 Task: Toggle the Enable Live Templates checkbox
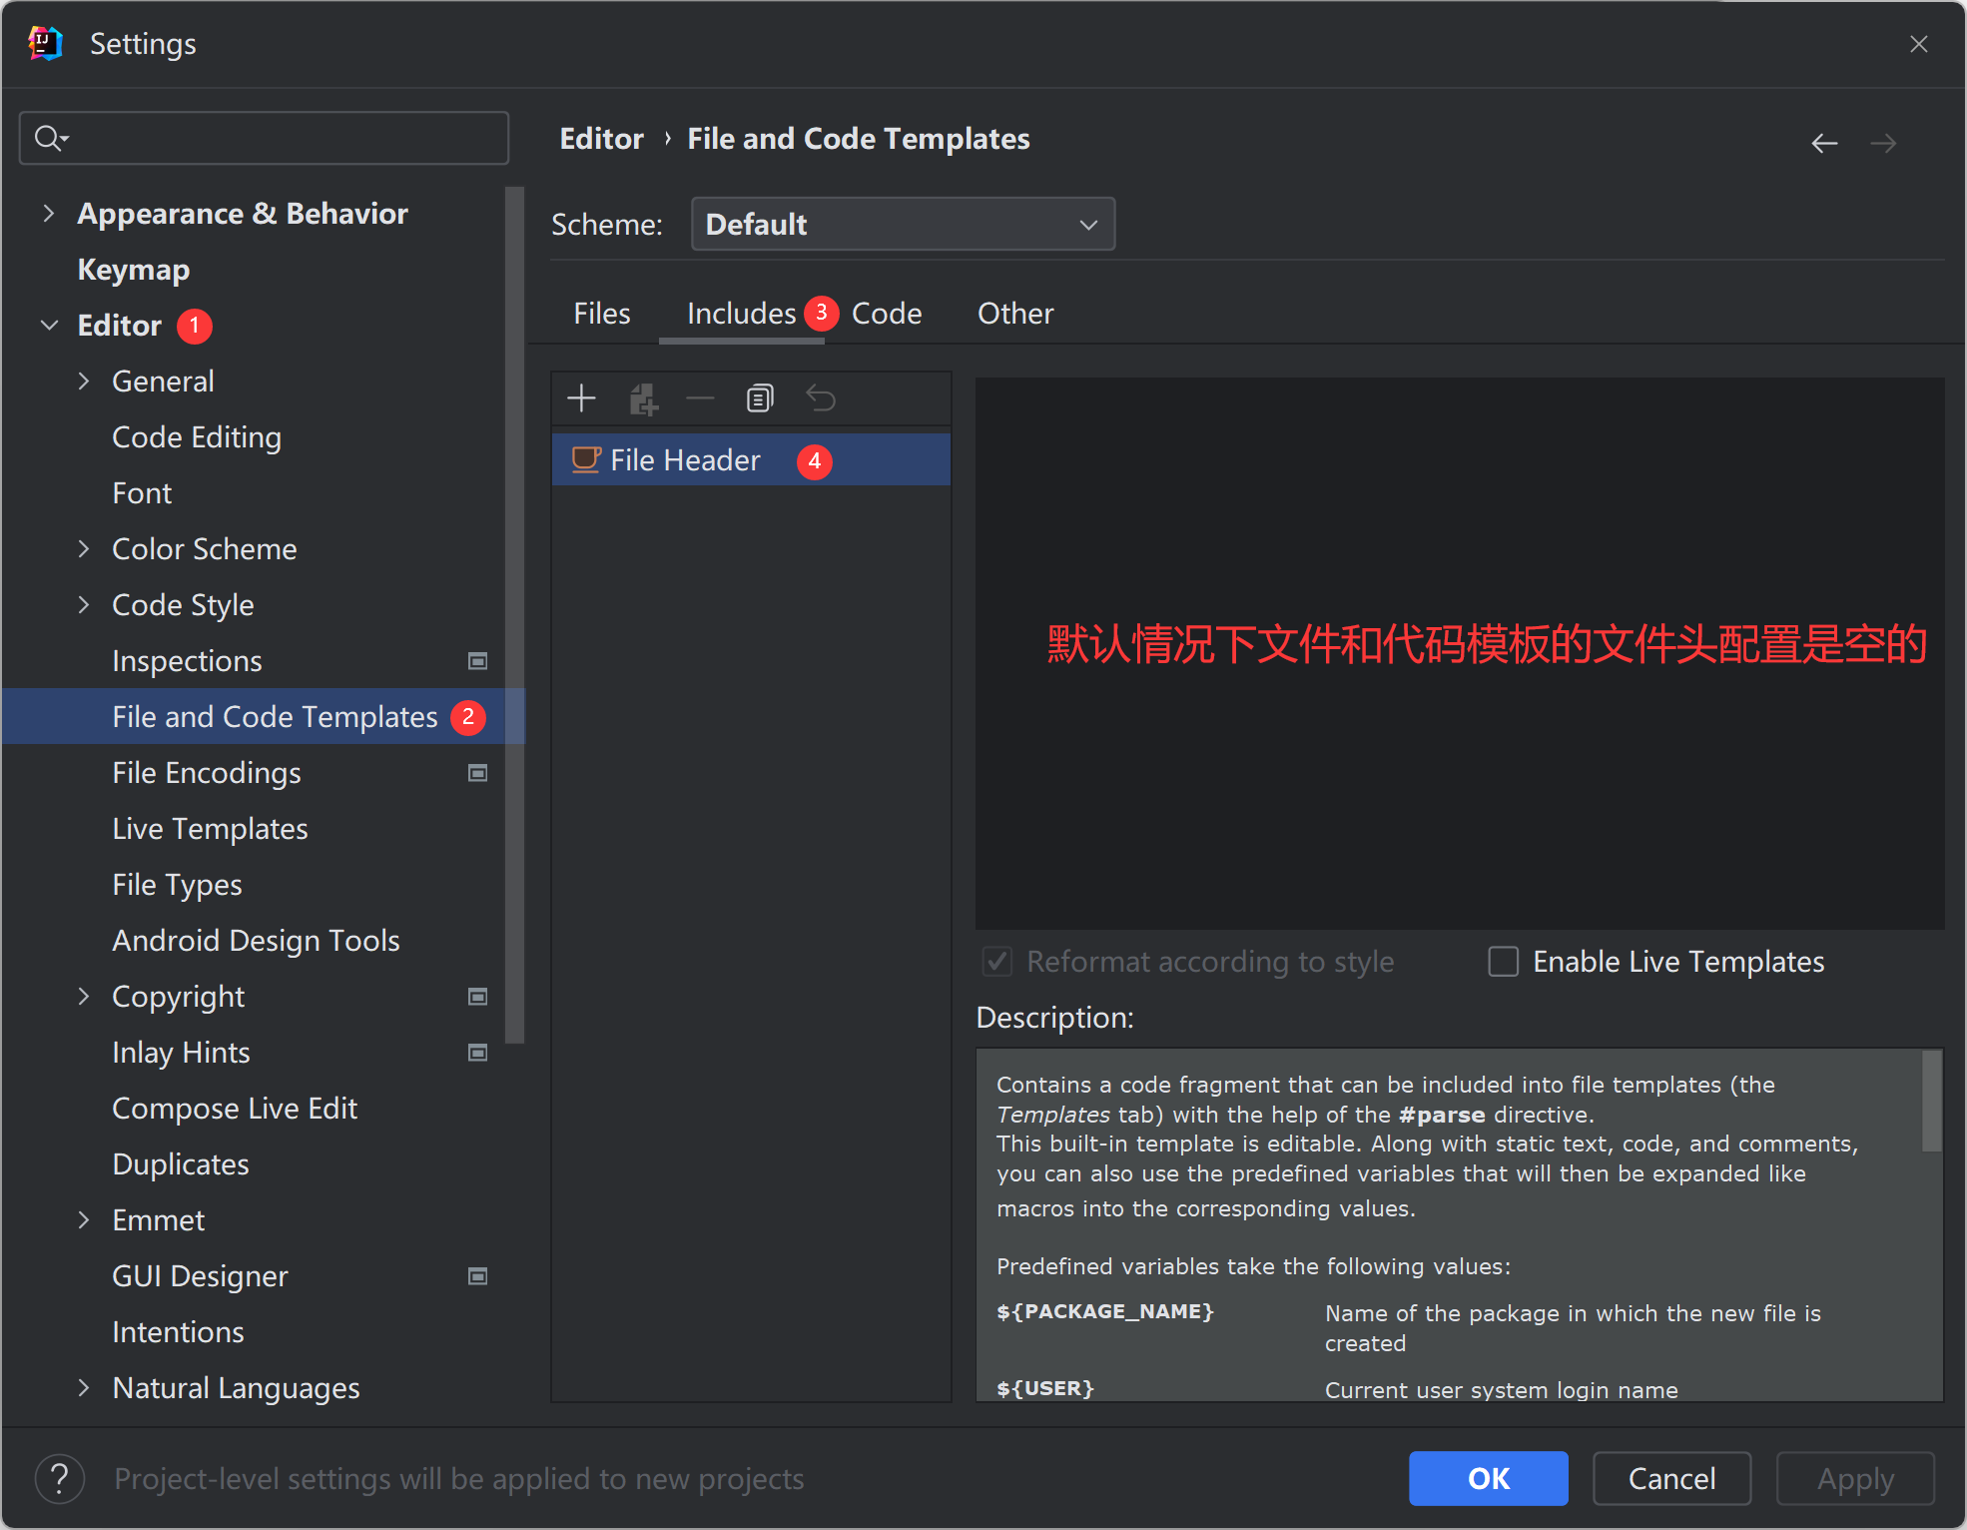pyautogui.click(x=1501, y=960)
